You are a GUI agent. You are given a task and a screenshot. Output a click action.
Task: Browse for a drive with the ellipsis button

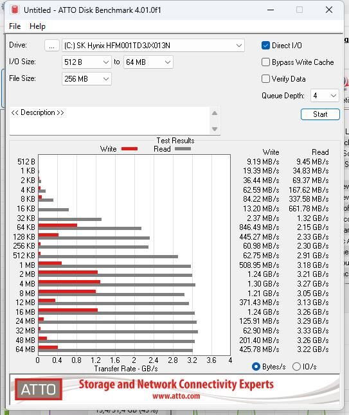(x=51, y=46)
